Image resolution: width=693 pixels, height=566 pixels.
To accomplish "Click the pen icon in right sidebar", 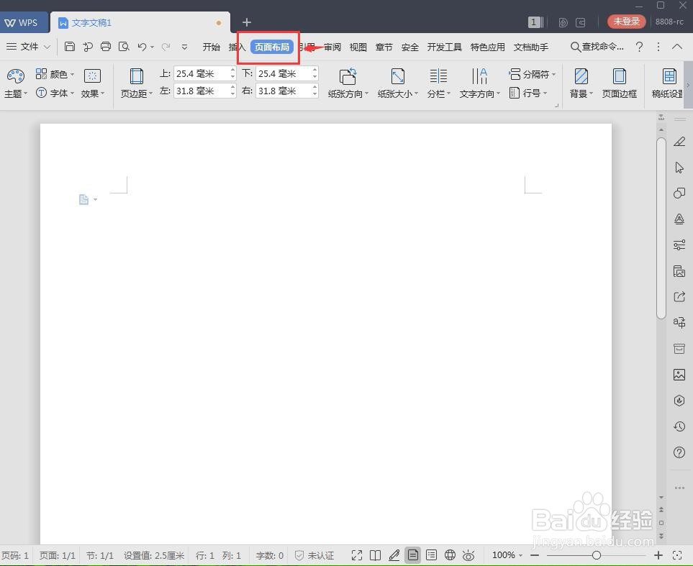I will 679,142.
